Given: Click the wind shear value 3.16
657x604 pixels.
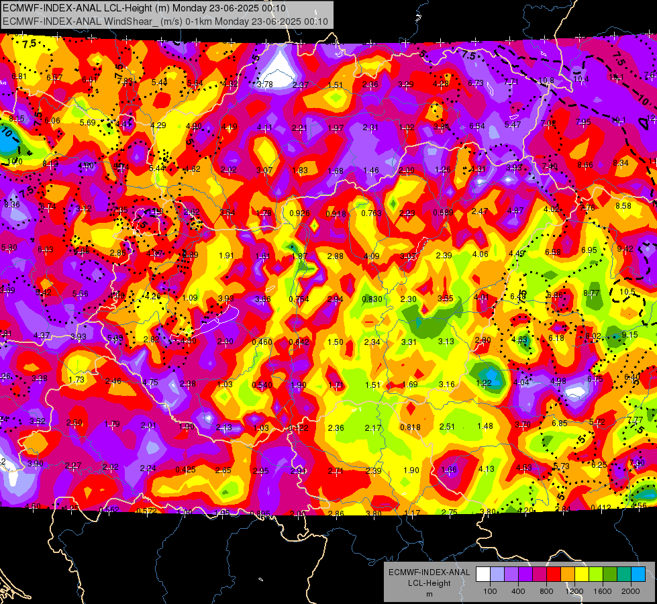Looking at the screenshot, I should pyautogui.click(x=447, y=385).
